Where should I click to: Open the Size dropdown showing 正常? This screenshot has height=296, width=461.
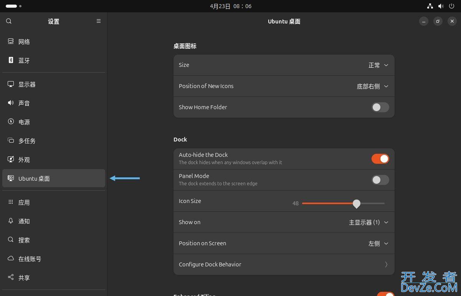tap(378, 65)
